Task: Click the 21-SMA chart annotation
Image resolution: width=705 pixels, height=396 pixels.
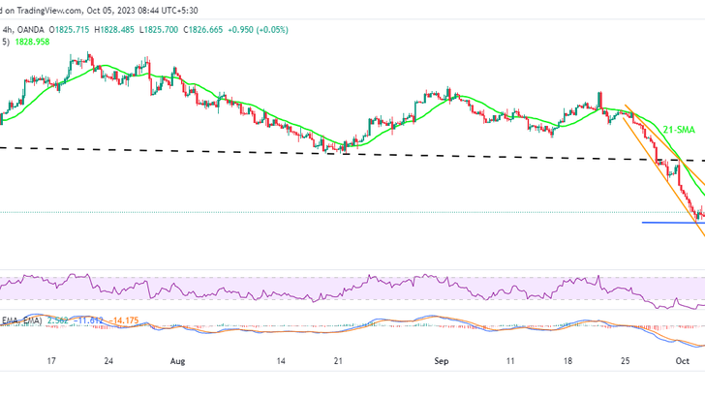Action: (679, 130)
